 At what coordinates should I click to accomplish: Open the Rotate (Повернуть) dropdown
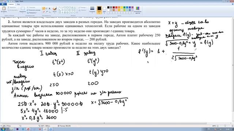[32, 13]
